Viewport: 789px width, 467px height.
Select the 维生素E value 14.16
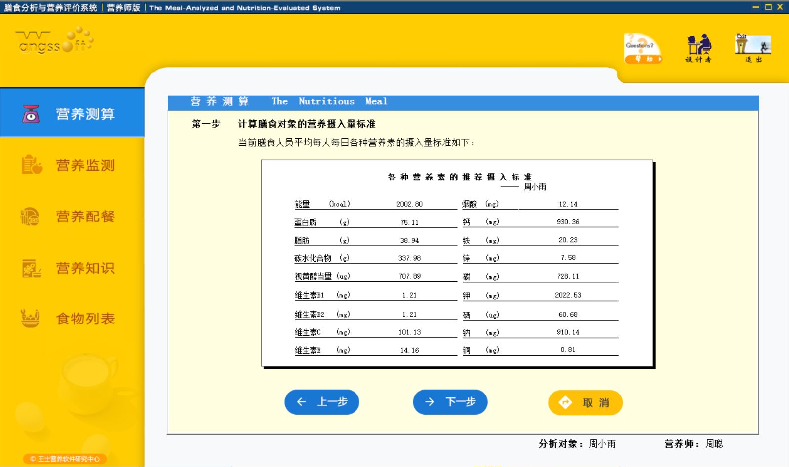(x=409, y=350)
